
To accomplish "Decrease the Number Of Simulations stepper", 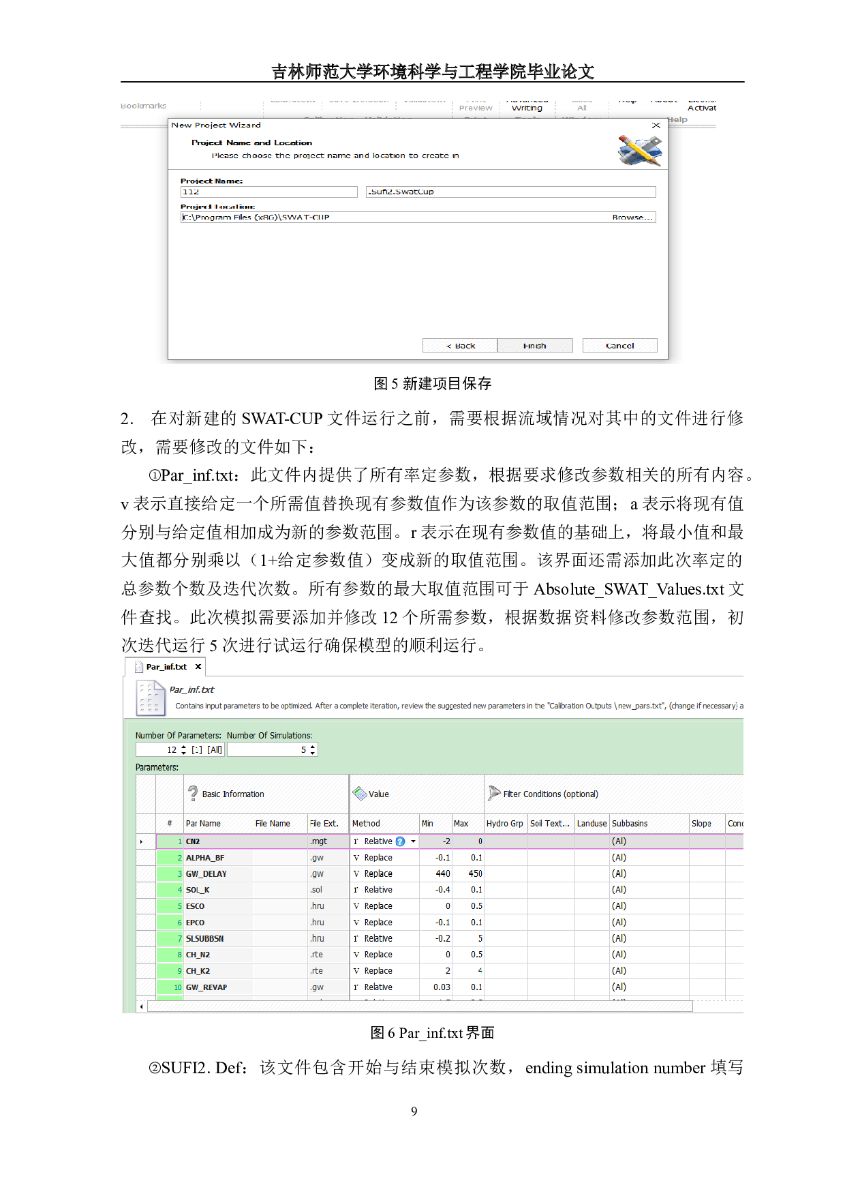I will 313,753.
